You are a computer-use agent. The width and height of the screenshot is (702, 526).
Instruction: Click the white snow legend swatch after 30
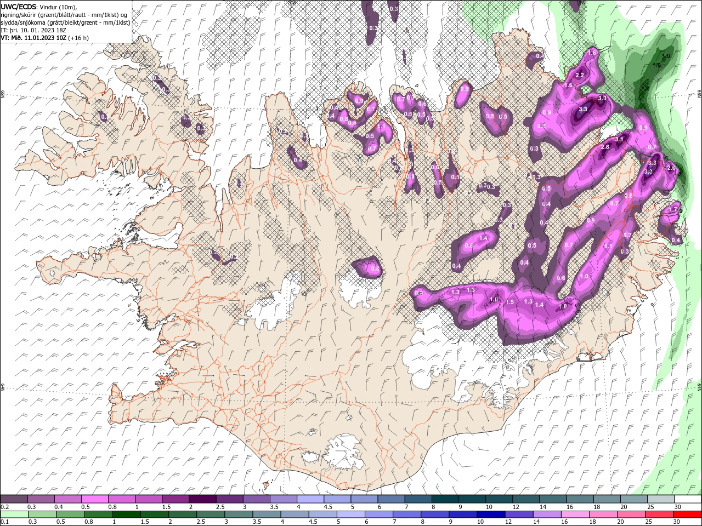[x=688, y=499]
